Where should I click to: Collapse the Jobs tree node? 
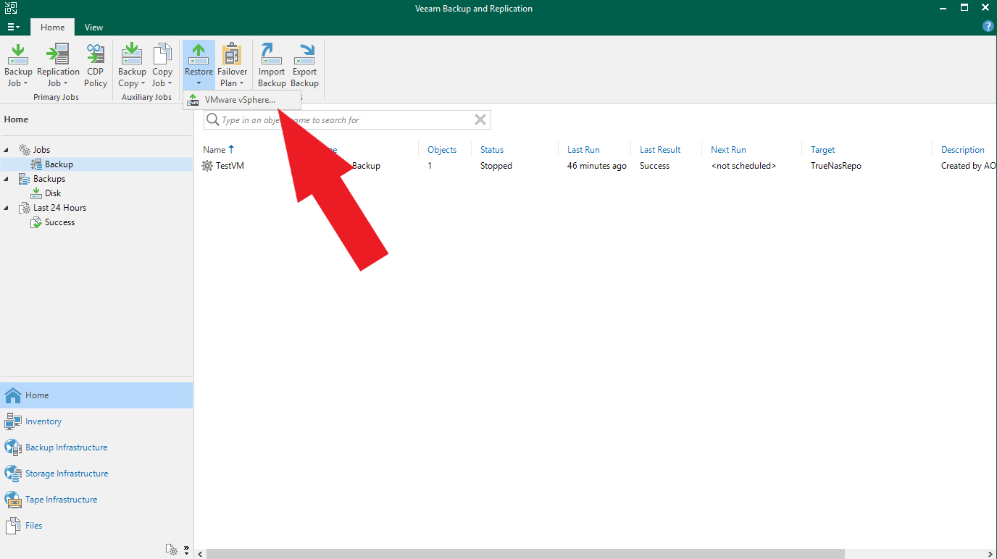[7, 150]
